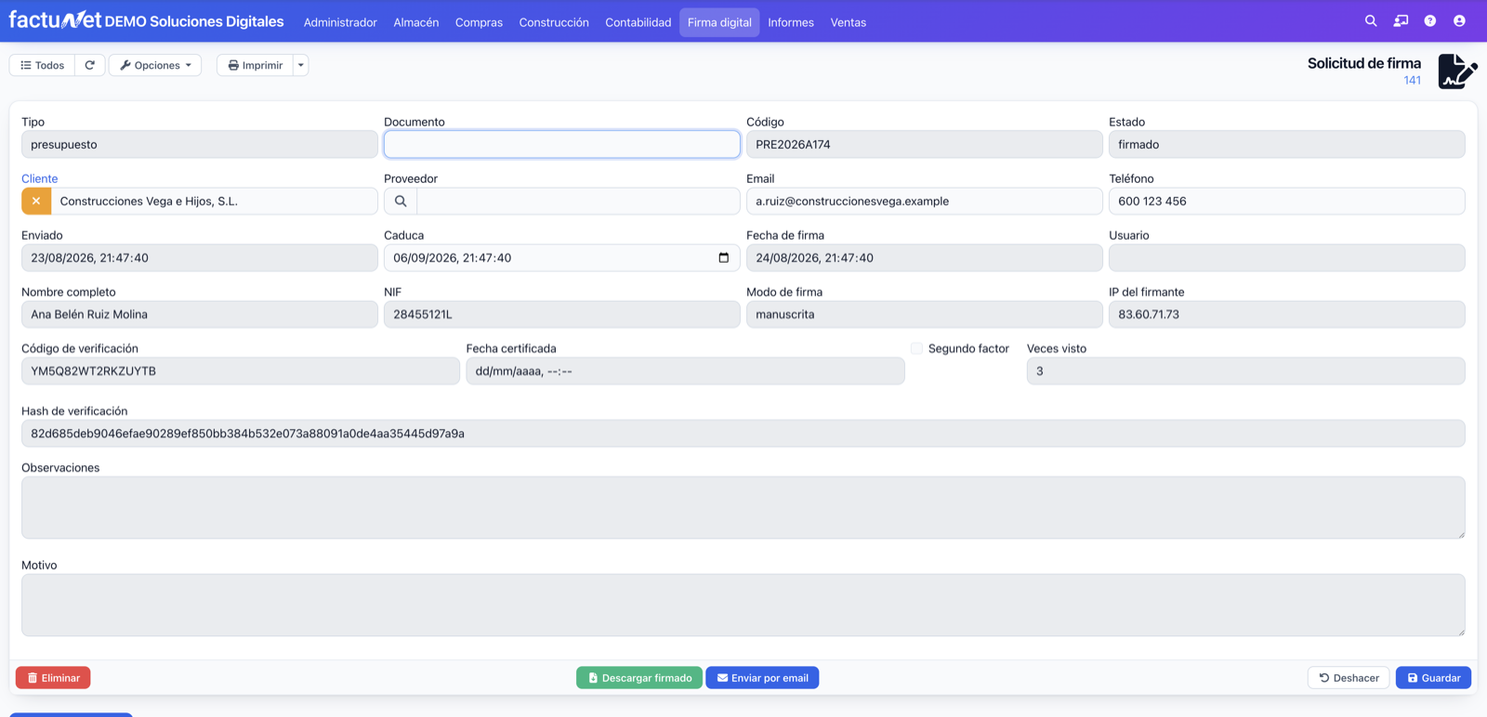Open the search icon in top bar
This screenshot has width=1487, height=717.
pos(1371,21)
